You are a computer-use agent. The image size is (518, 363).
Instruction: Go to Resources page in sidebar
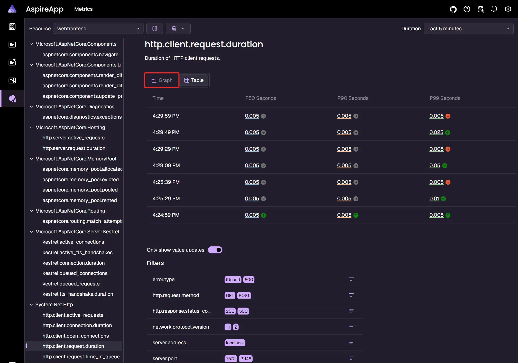click(x=12, y=27)
